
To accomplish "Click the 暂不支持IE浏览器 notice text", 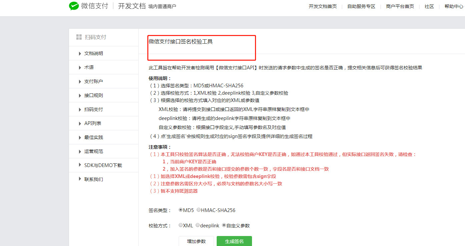I will (x=179, y=191).
